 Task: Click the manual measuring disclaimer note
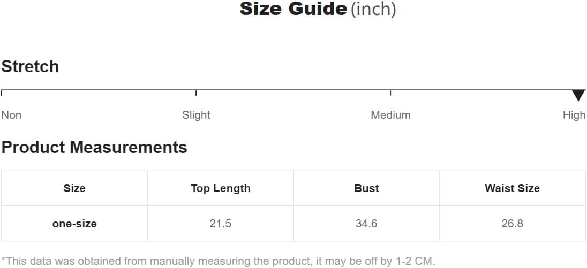pos(219,261)
